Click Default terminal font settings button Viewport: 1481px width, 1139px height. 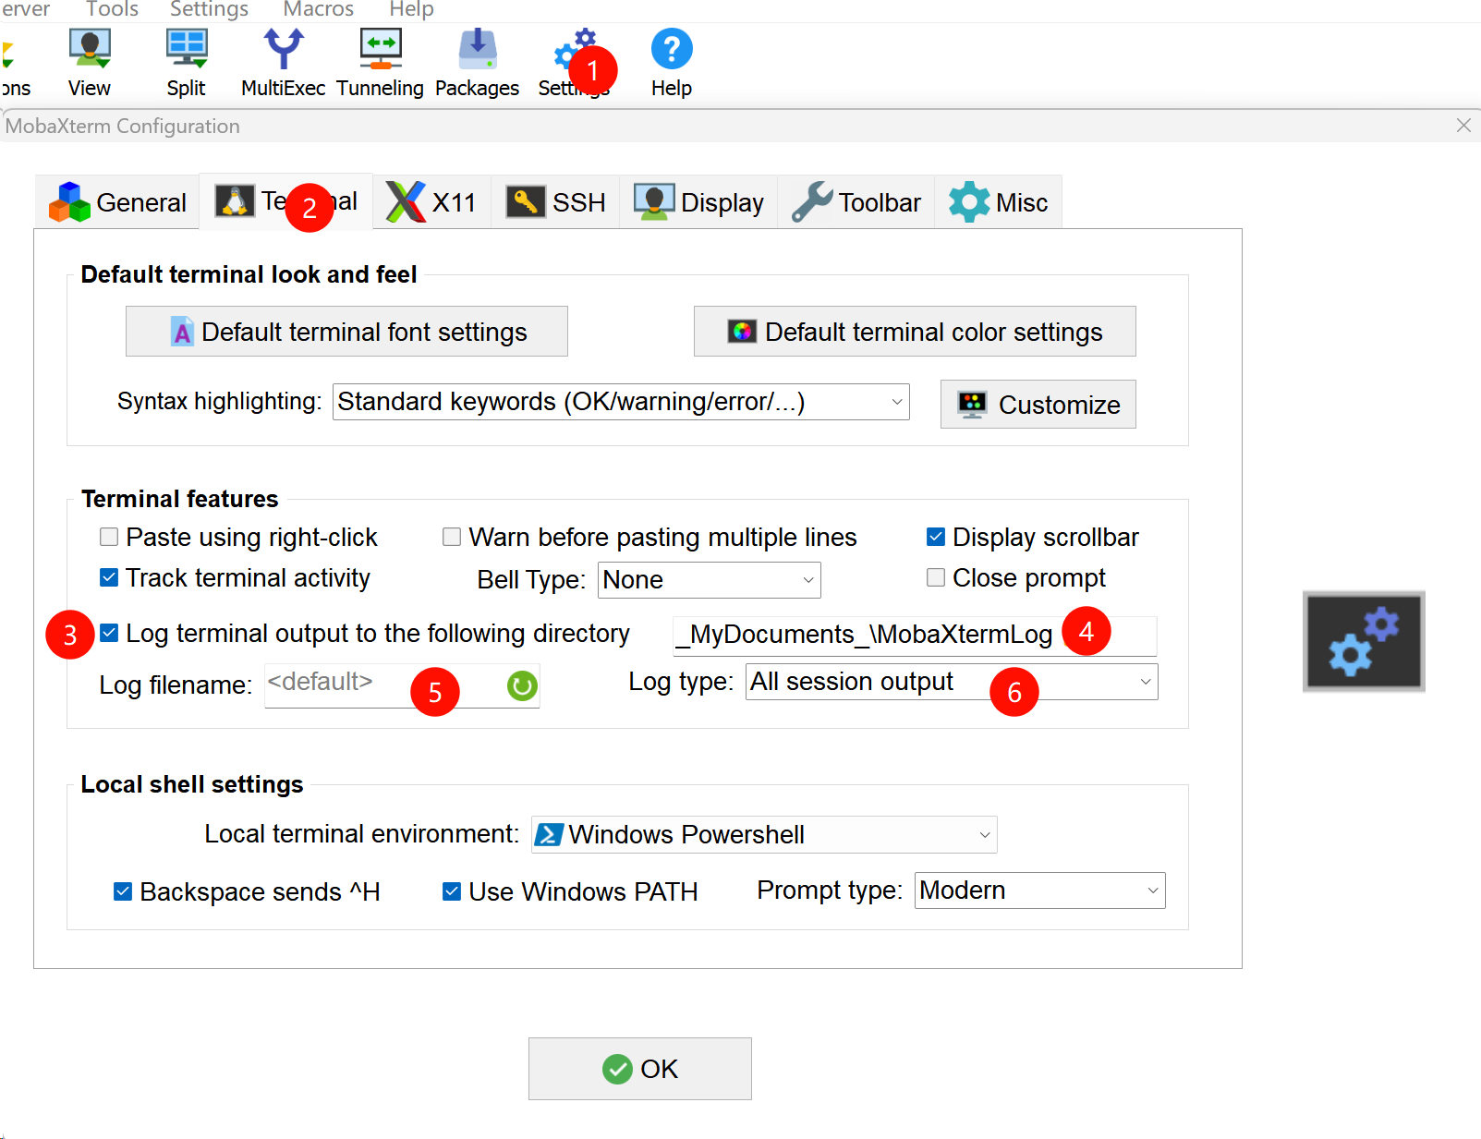tap(346, 332)
